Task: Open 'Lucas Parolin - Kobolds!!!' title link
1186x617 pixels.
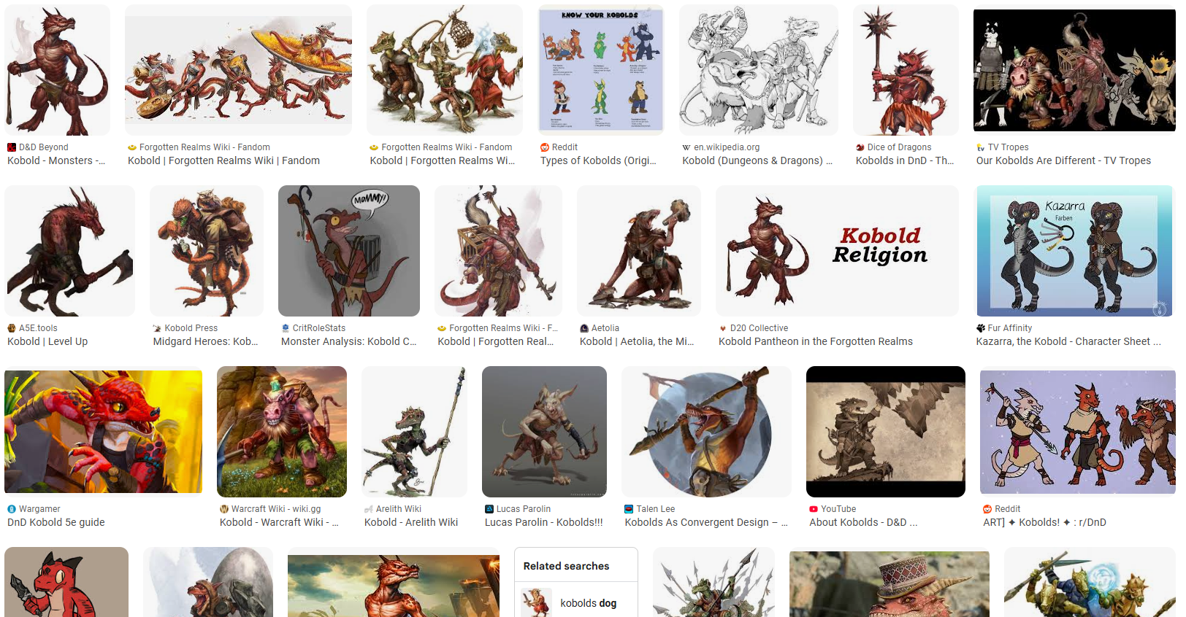Action: pos(544,522)
